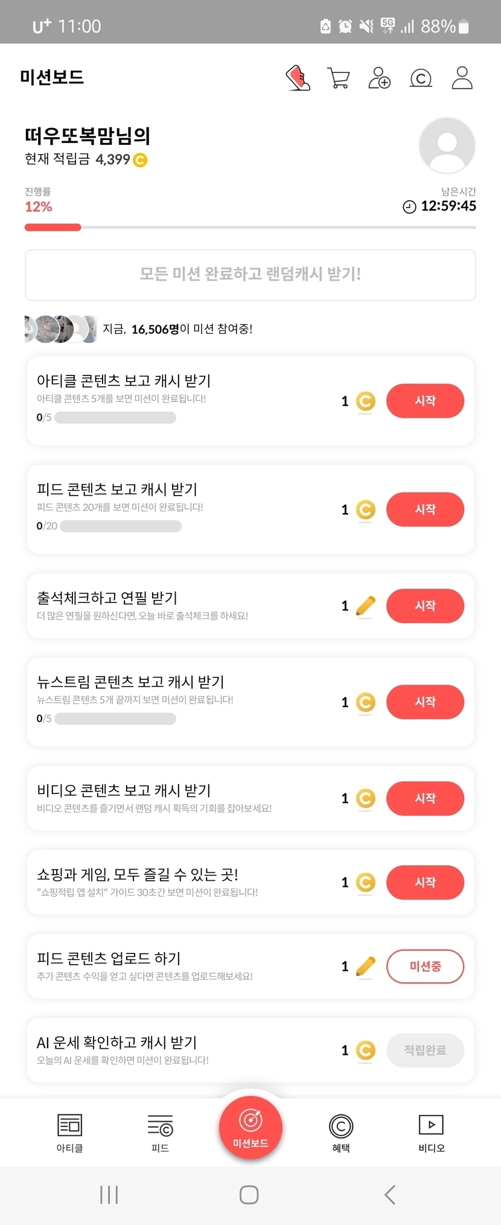Screen dimensions: 501x1225
Task: Go to the 아티클 tab
Action: pos(69,1133)
